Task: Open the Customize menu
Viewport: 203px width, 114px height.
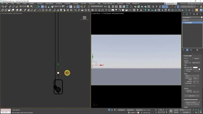Action: click(x=68, y=3)
